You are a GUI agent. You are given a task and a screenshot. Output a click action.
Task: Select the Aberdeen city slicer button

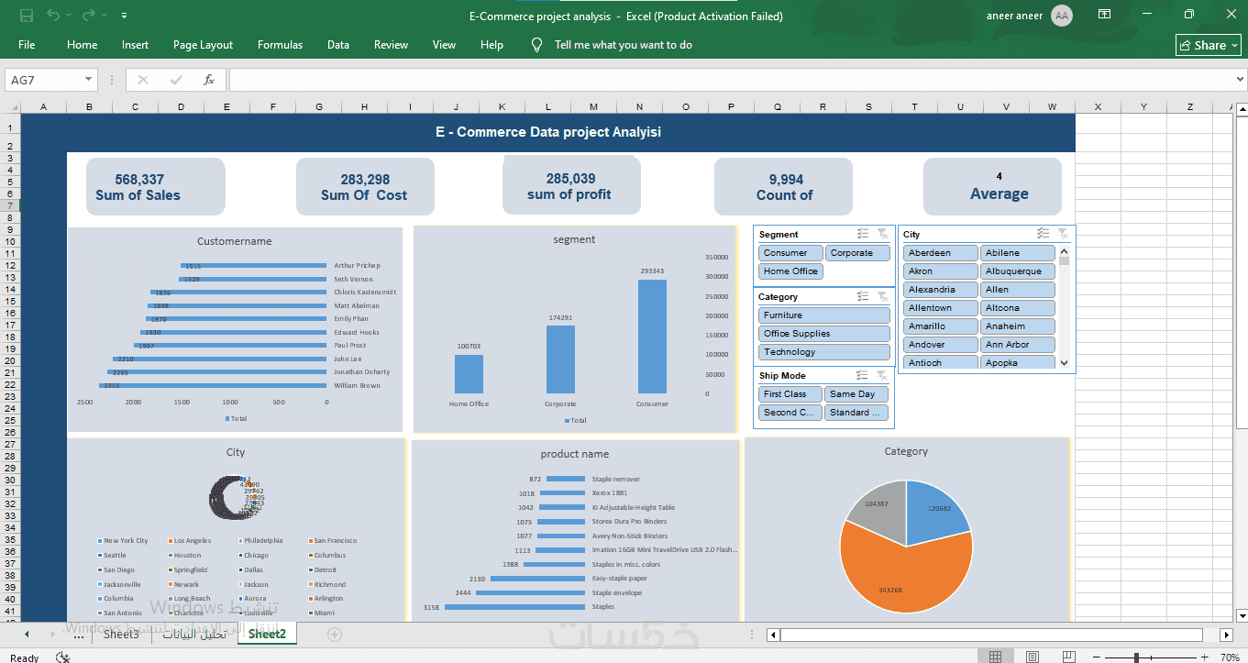coord(940,253)
